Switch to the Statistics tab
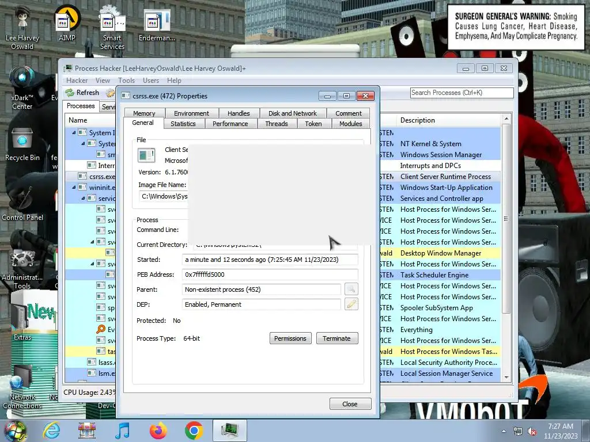Image resolution: width=590 pixels, height=442 pixels. pos(183,124)
